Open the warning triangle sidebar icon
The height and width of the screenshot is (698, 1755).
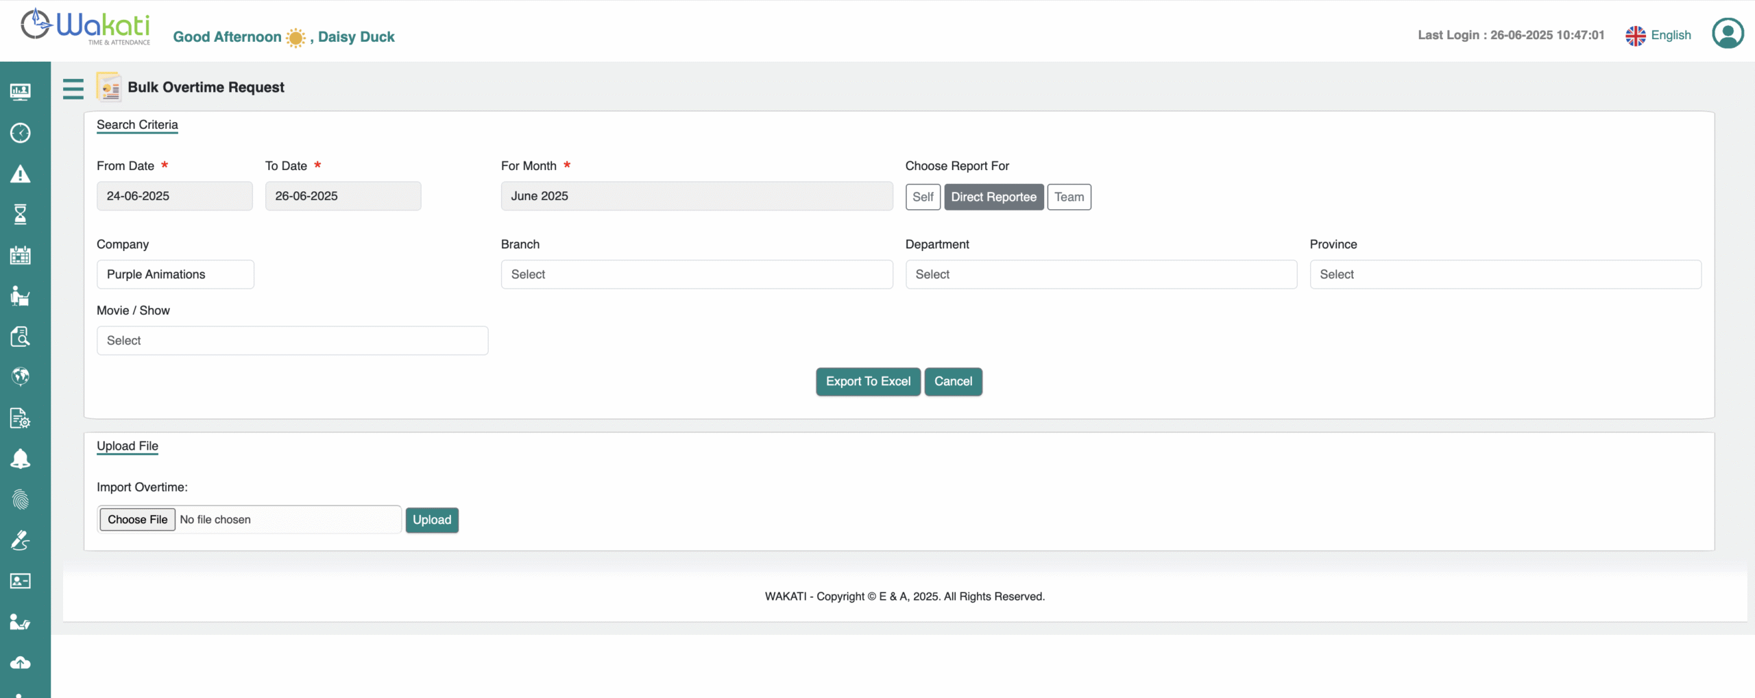21,174
